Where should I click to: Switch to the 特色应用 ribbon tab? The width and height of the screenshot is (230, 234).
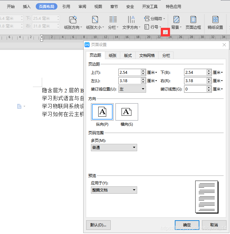pyautogui.click(x=174, y=7)
